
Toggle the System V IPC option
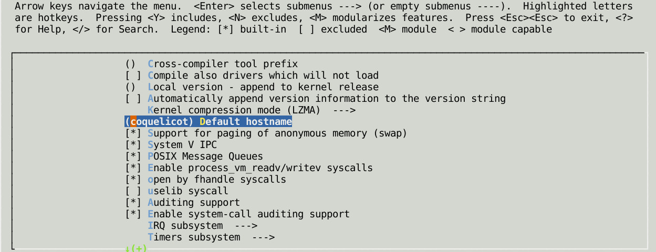171,145
